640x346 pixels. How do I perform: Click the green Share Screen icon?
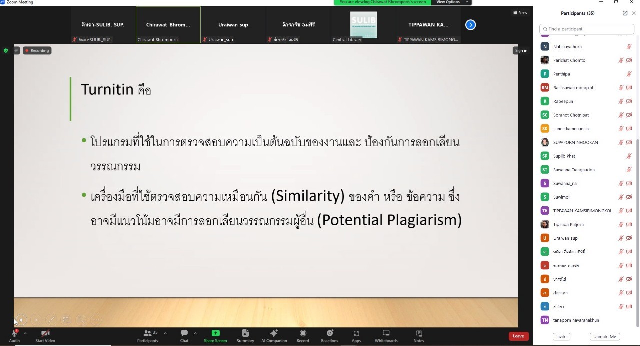point(215,333)
